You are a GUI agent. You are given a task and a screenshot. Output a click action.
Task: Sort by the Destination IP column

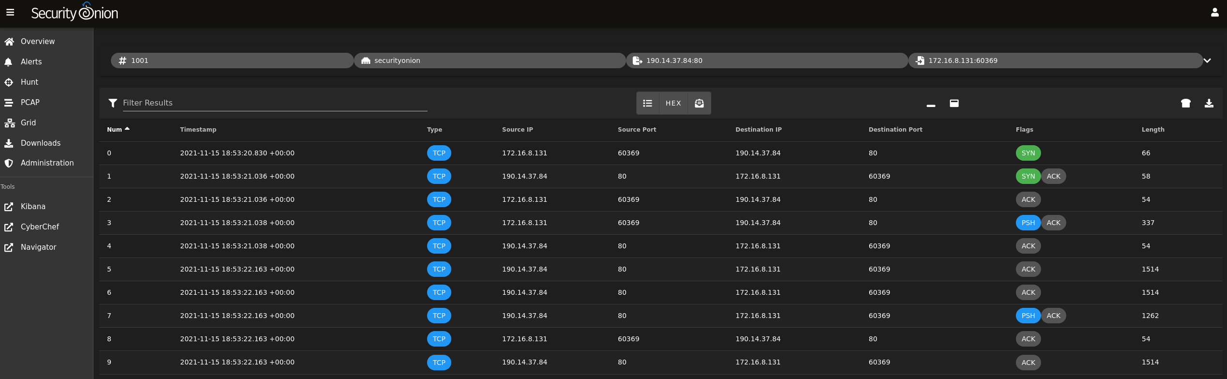tap(758, 130)
